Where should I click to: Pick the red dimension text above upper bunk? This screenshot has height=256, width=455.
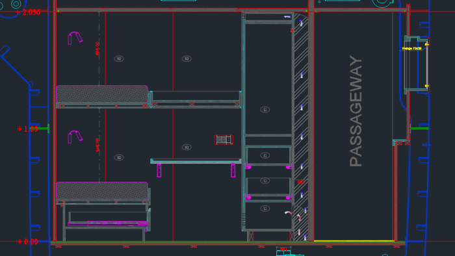click(97, 49)
